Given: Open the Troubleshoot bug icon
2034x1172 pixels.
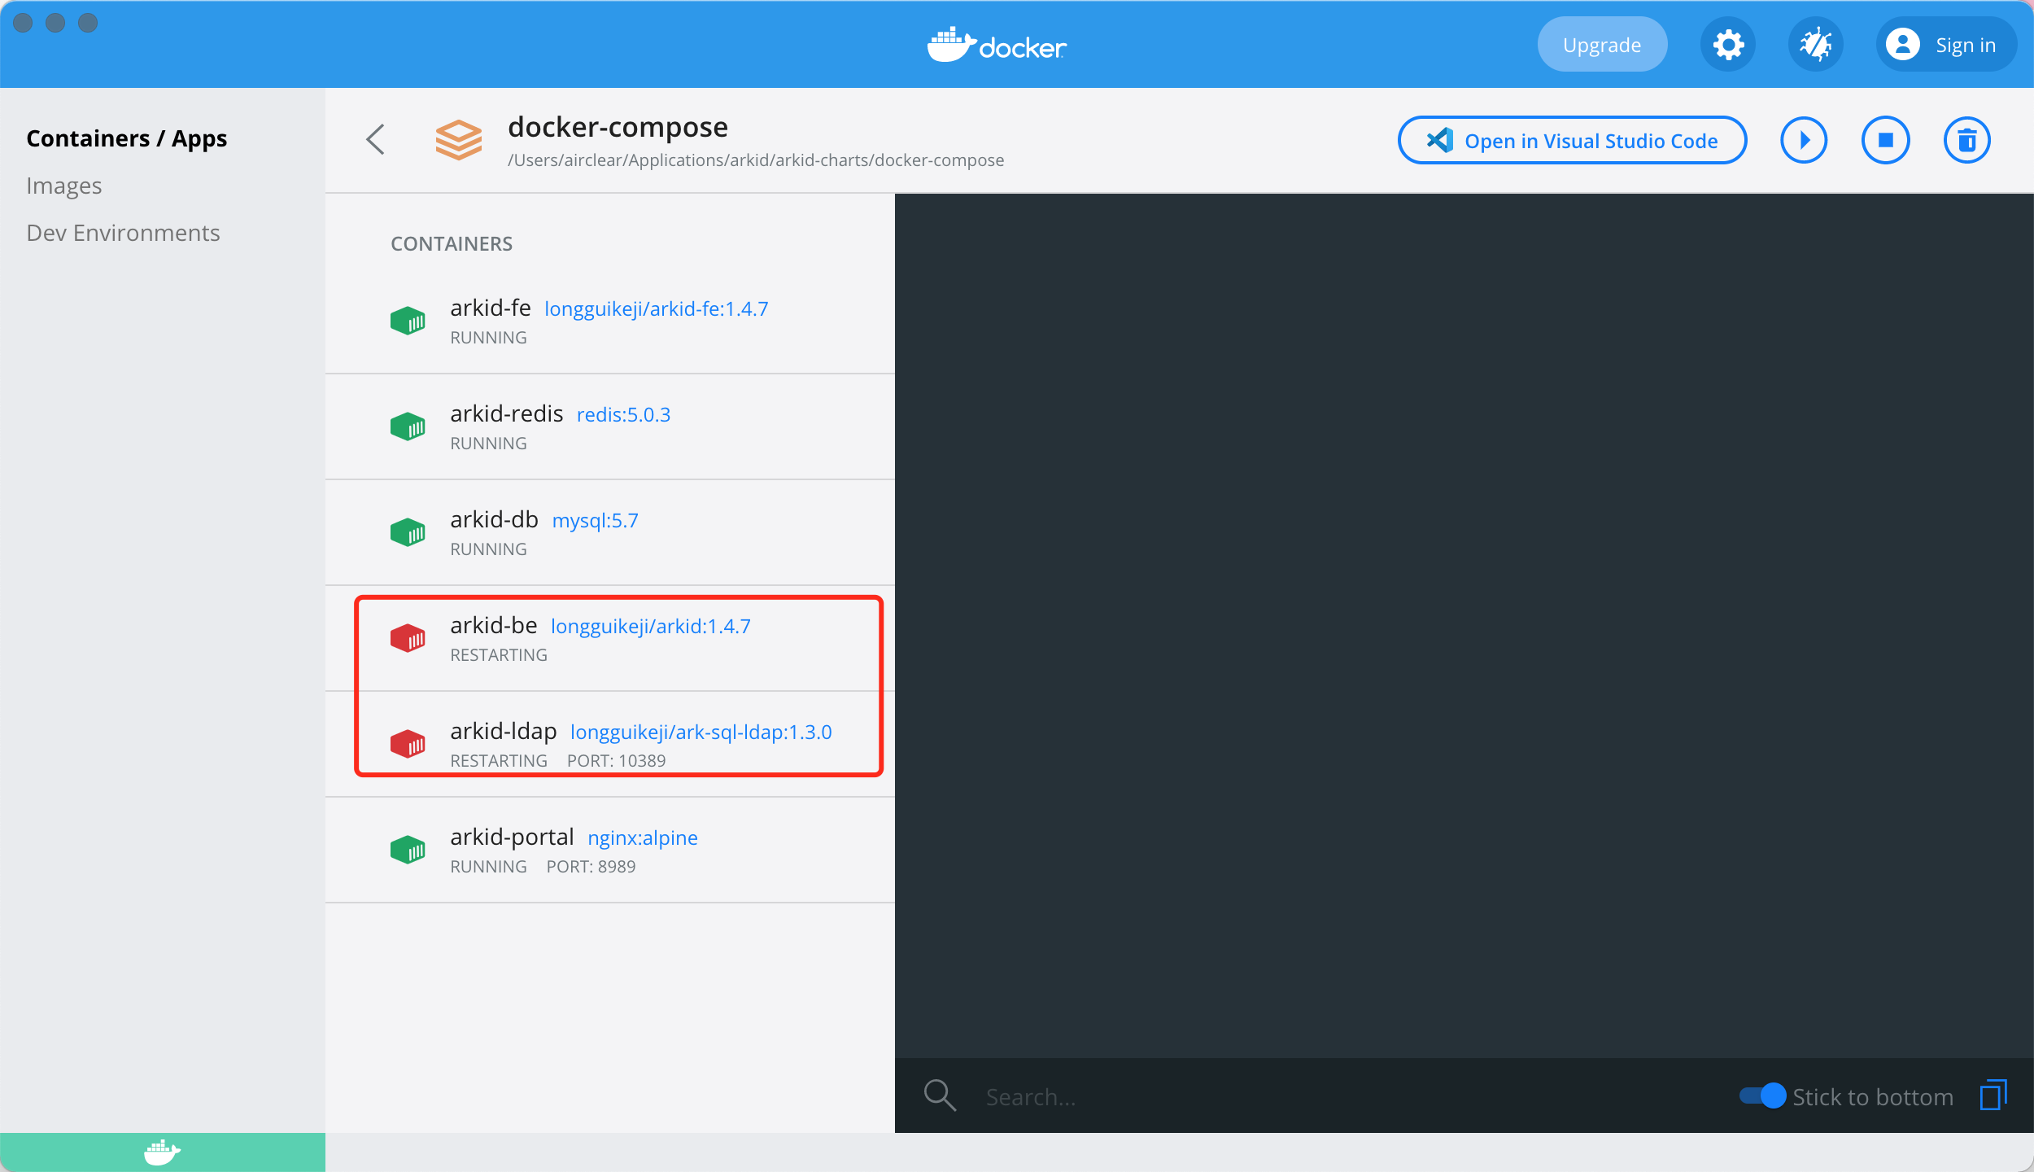Looking at the screenshot, I should tap(1816, 44).
